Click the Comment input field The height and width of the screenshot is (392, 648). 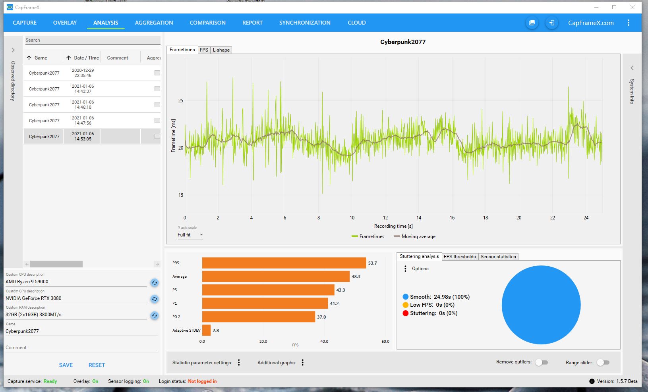click(x=82, y=348)
